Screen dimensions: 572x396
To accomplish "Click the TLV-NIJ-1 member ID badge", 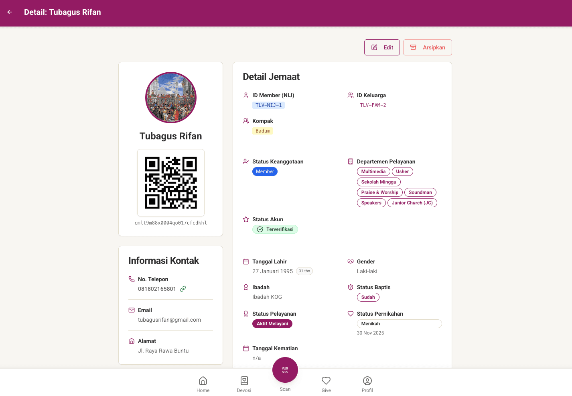I will point(268,105).
